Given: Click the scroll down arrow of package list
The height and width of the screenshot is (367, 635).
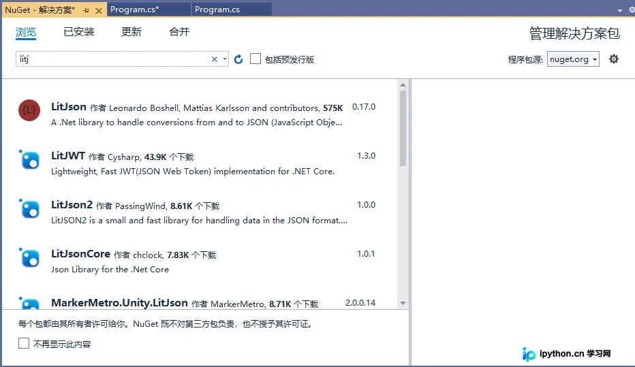Looking at the screenshot, I should [403, 303].
